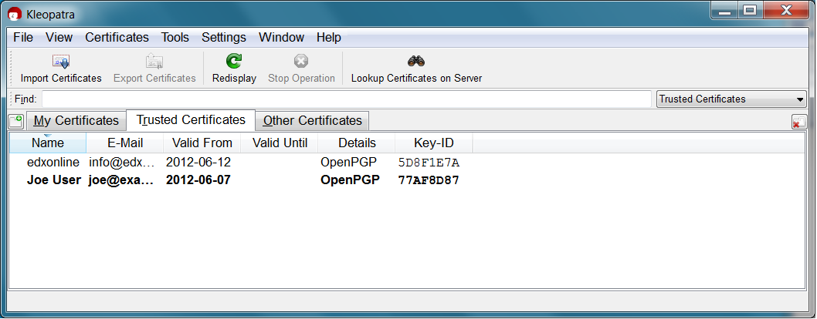
Task: Click the binoculars Lookup Certificates on Server icon
Action: tap(416, 62)
